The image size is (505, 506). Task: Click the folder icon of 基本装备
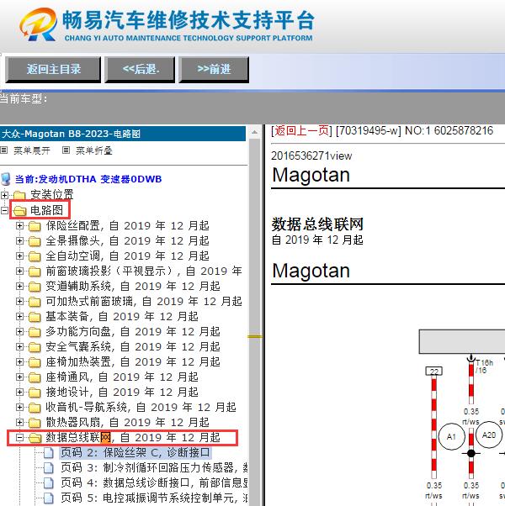[35, 317]
